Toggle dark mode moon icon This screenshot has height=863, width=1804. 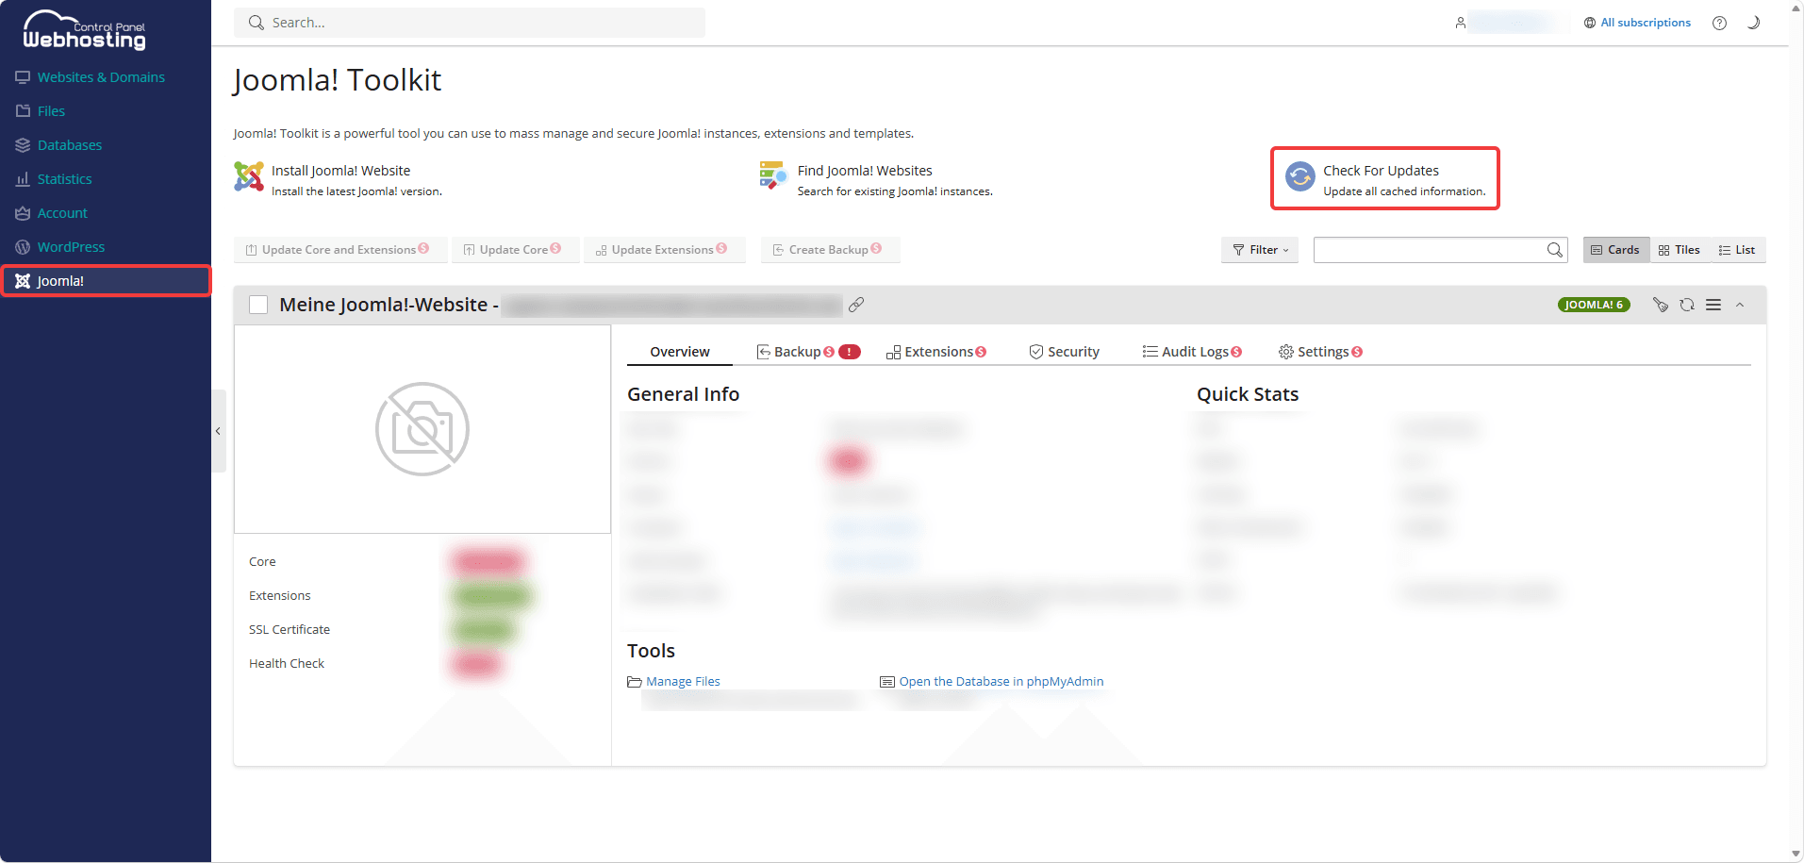[1753, 23]
